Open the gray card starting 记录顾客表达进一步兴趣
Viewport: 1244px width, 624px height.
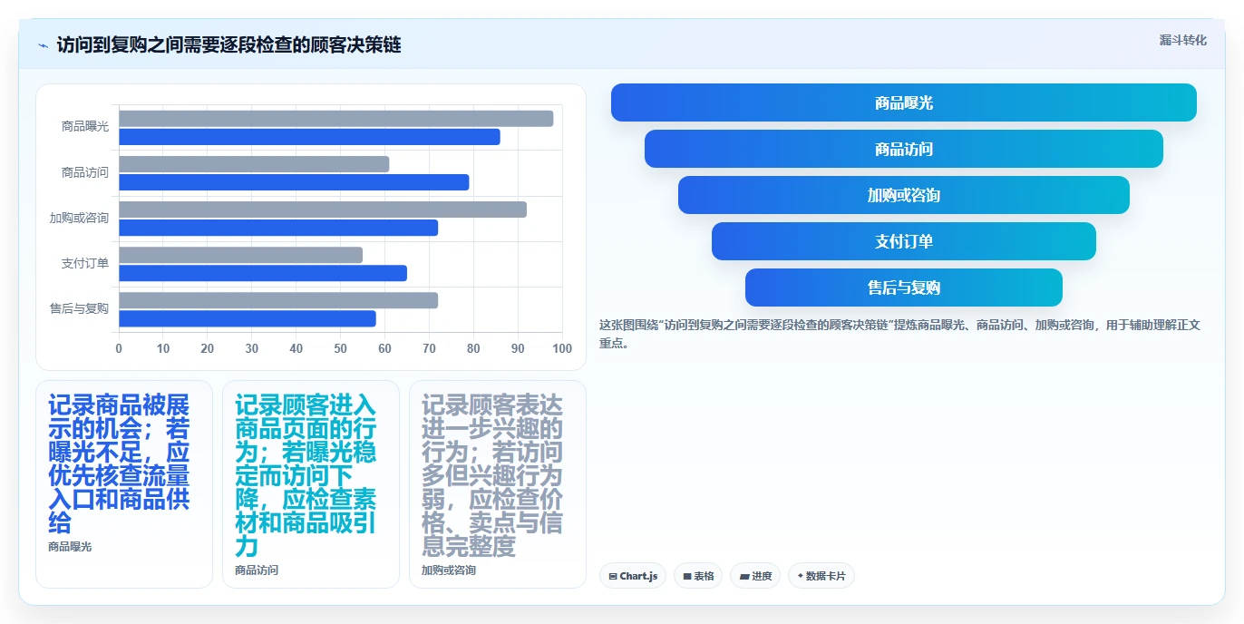(x=498, y=484)
